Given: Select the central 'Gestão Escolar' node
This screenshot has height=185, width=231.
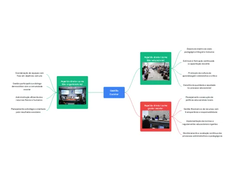Looking at the screenshot, I should 114,92.
